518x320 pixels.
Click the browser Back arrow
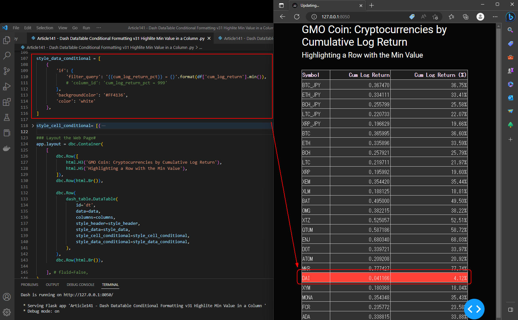(x=283, y=17)
